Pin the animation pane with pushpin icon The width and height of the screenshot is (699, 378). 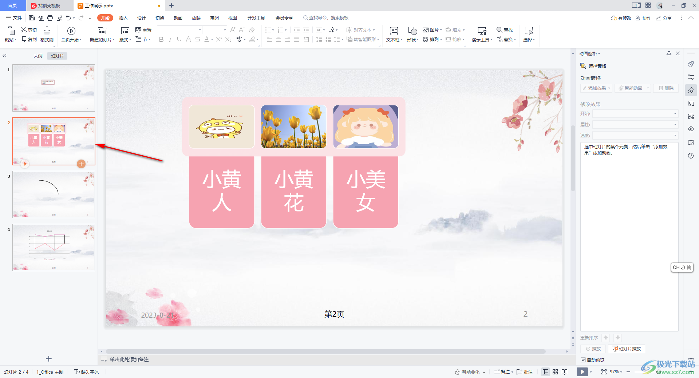coord(669,53)
